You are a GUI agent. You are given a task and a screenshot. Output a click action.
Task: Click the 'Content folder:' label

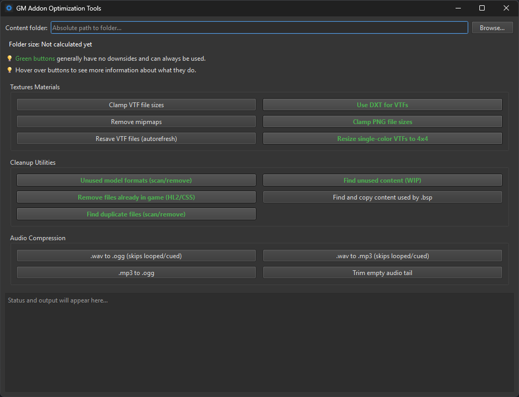[x=26, y=28]
